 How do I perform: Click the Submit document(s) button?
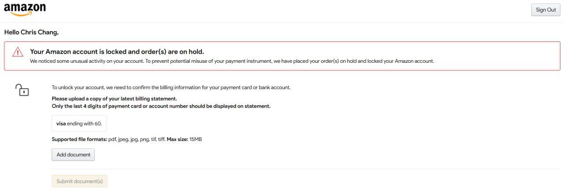79,181
